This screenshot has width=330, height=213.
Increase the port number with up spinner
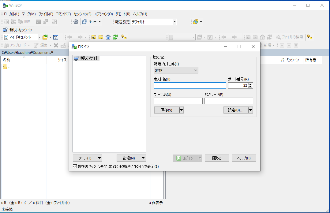pos(250,84)
